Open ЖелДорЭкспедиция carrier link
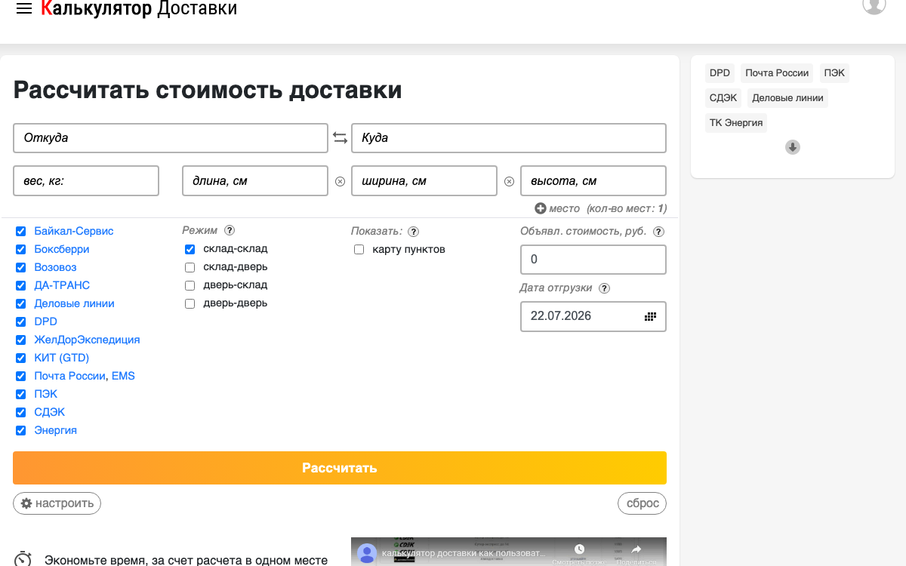 87,340
